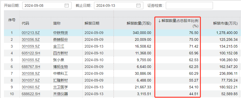Screen dimensions: 241x98
Task: Select the 108,280.50 market value cell
Action: 228,60
